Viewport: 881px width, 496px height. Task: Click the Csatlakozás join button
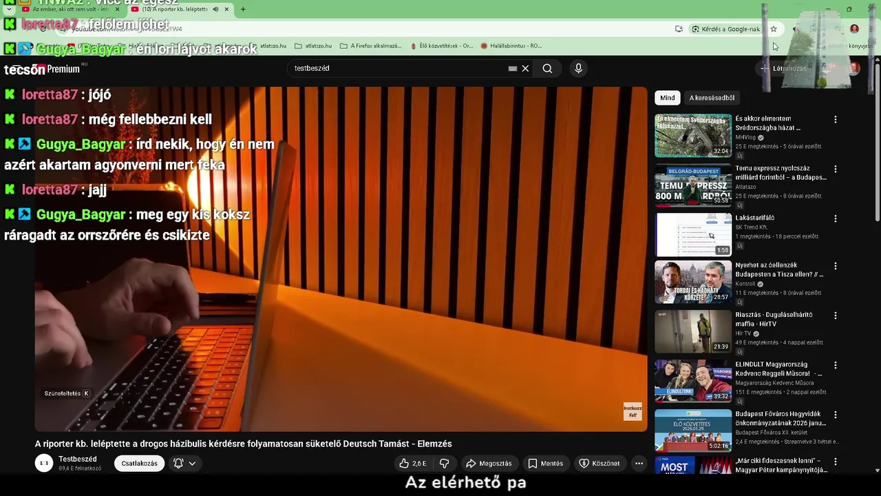139,464
